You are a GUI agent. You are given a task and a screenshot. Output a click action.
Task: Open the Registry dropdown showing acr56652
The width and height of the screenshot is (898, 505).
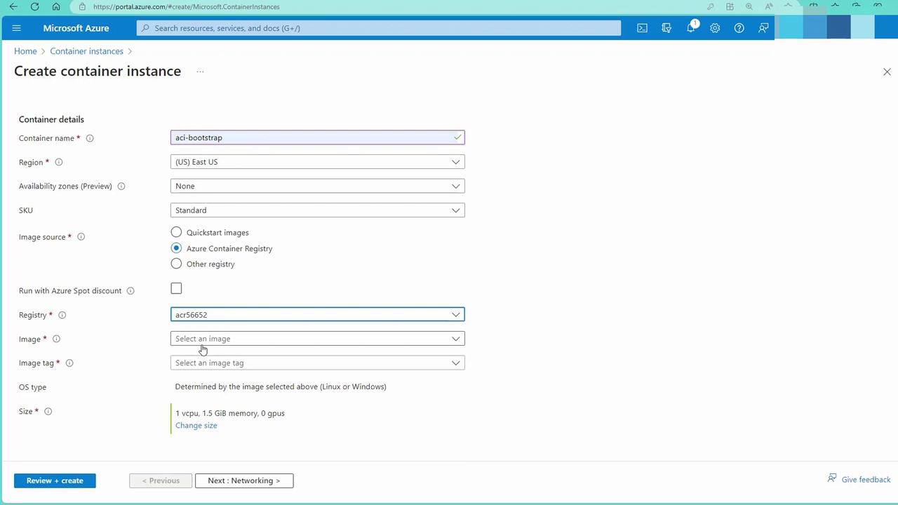click(x=317, y=315)
